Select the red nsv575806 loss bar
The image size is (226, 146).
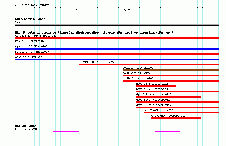(x=156, y=86)
